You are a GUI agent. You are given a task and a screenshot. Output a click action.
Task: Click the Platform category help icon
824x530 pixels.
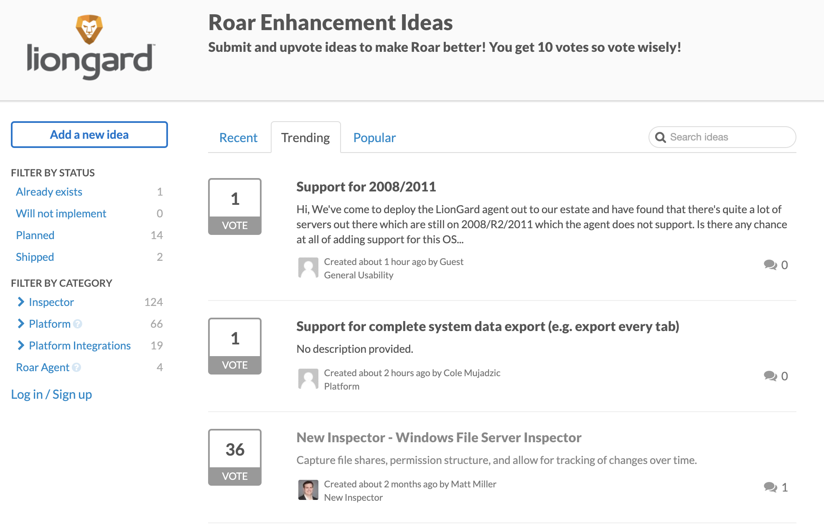(78, 324)
